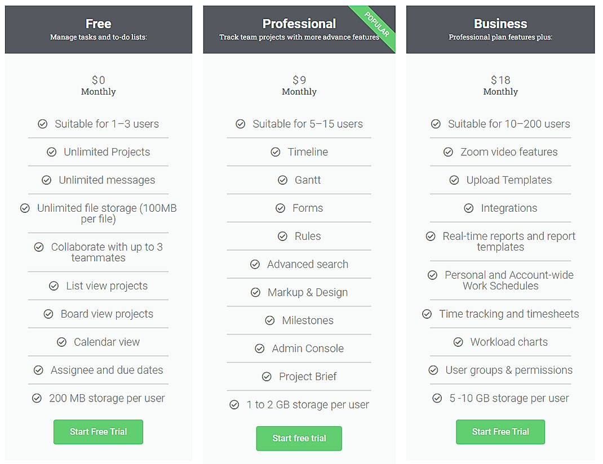Click the checkmark beside Advanced search

(x=256, y=265)
